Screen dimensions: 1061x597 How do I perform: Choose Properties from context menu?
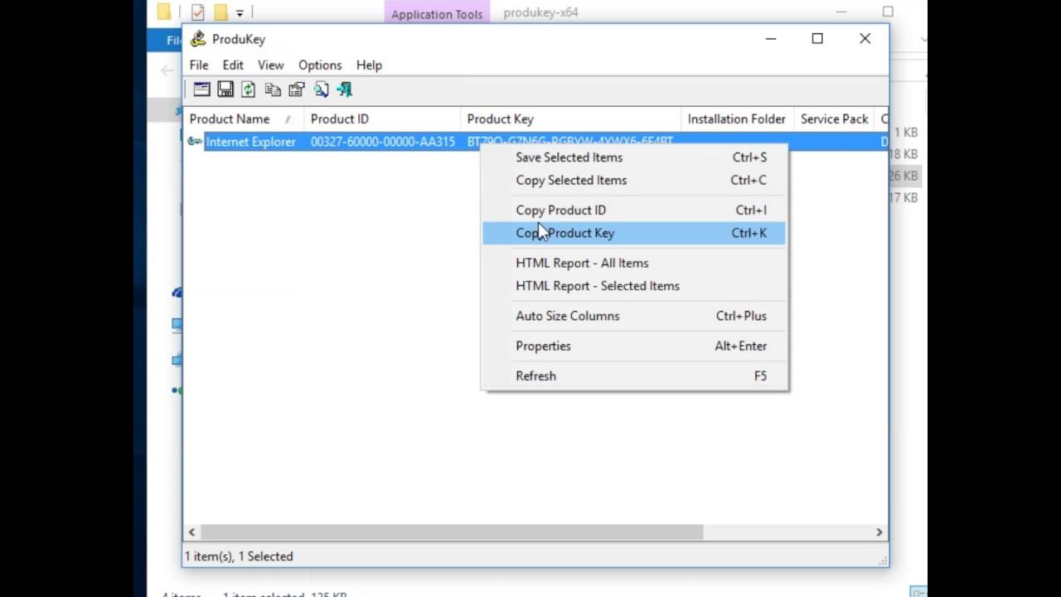tap(634, 346)
